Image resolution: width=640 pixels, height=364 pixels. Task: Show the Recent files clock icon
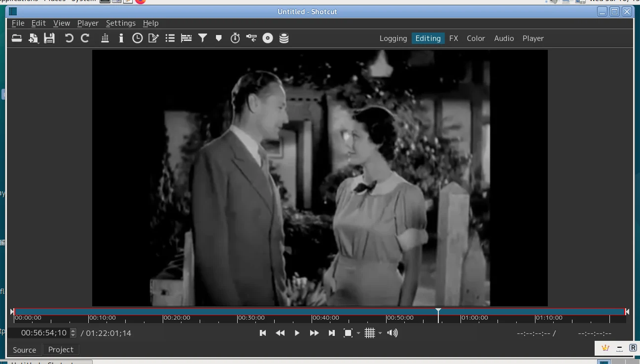coord(137,38)
